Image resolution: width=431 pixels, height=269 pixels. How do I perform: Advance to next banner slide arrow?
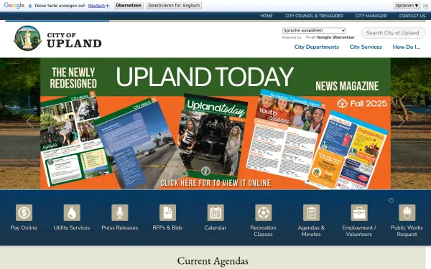pyautogui.click(x=401, y=121)
